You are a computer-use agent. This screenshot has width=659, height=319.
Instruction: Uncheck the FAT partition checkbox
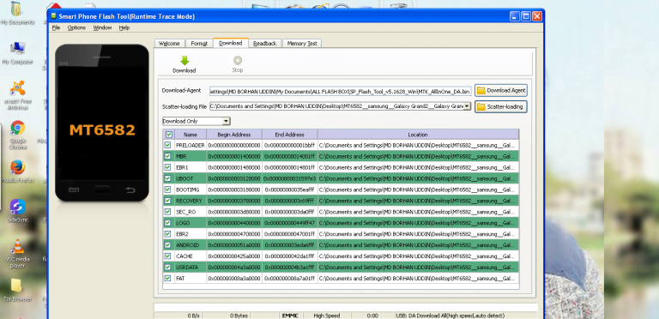point(167,278)
